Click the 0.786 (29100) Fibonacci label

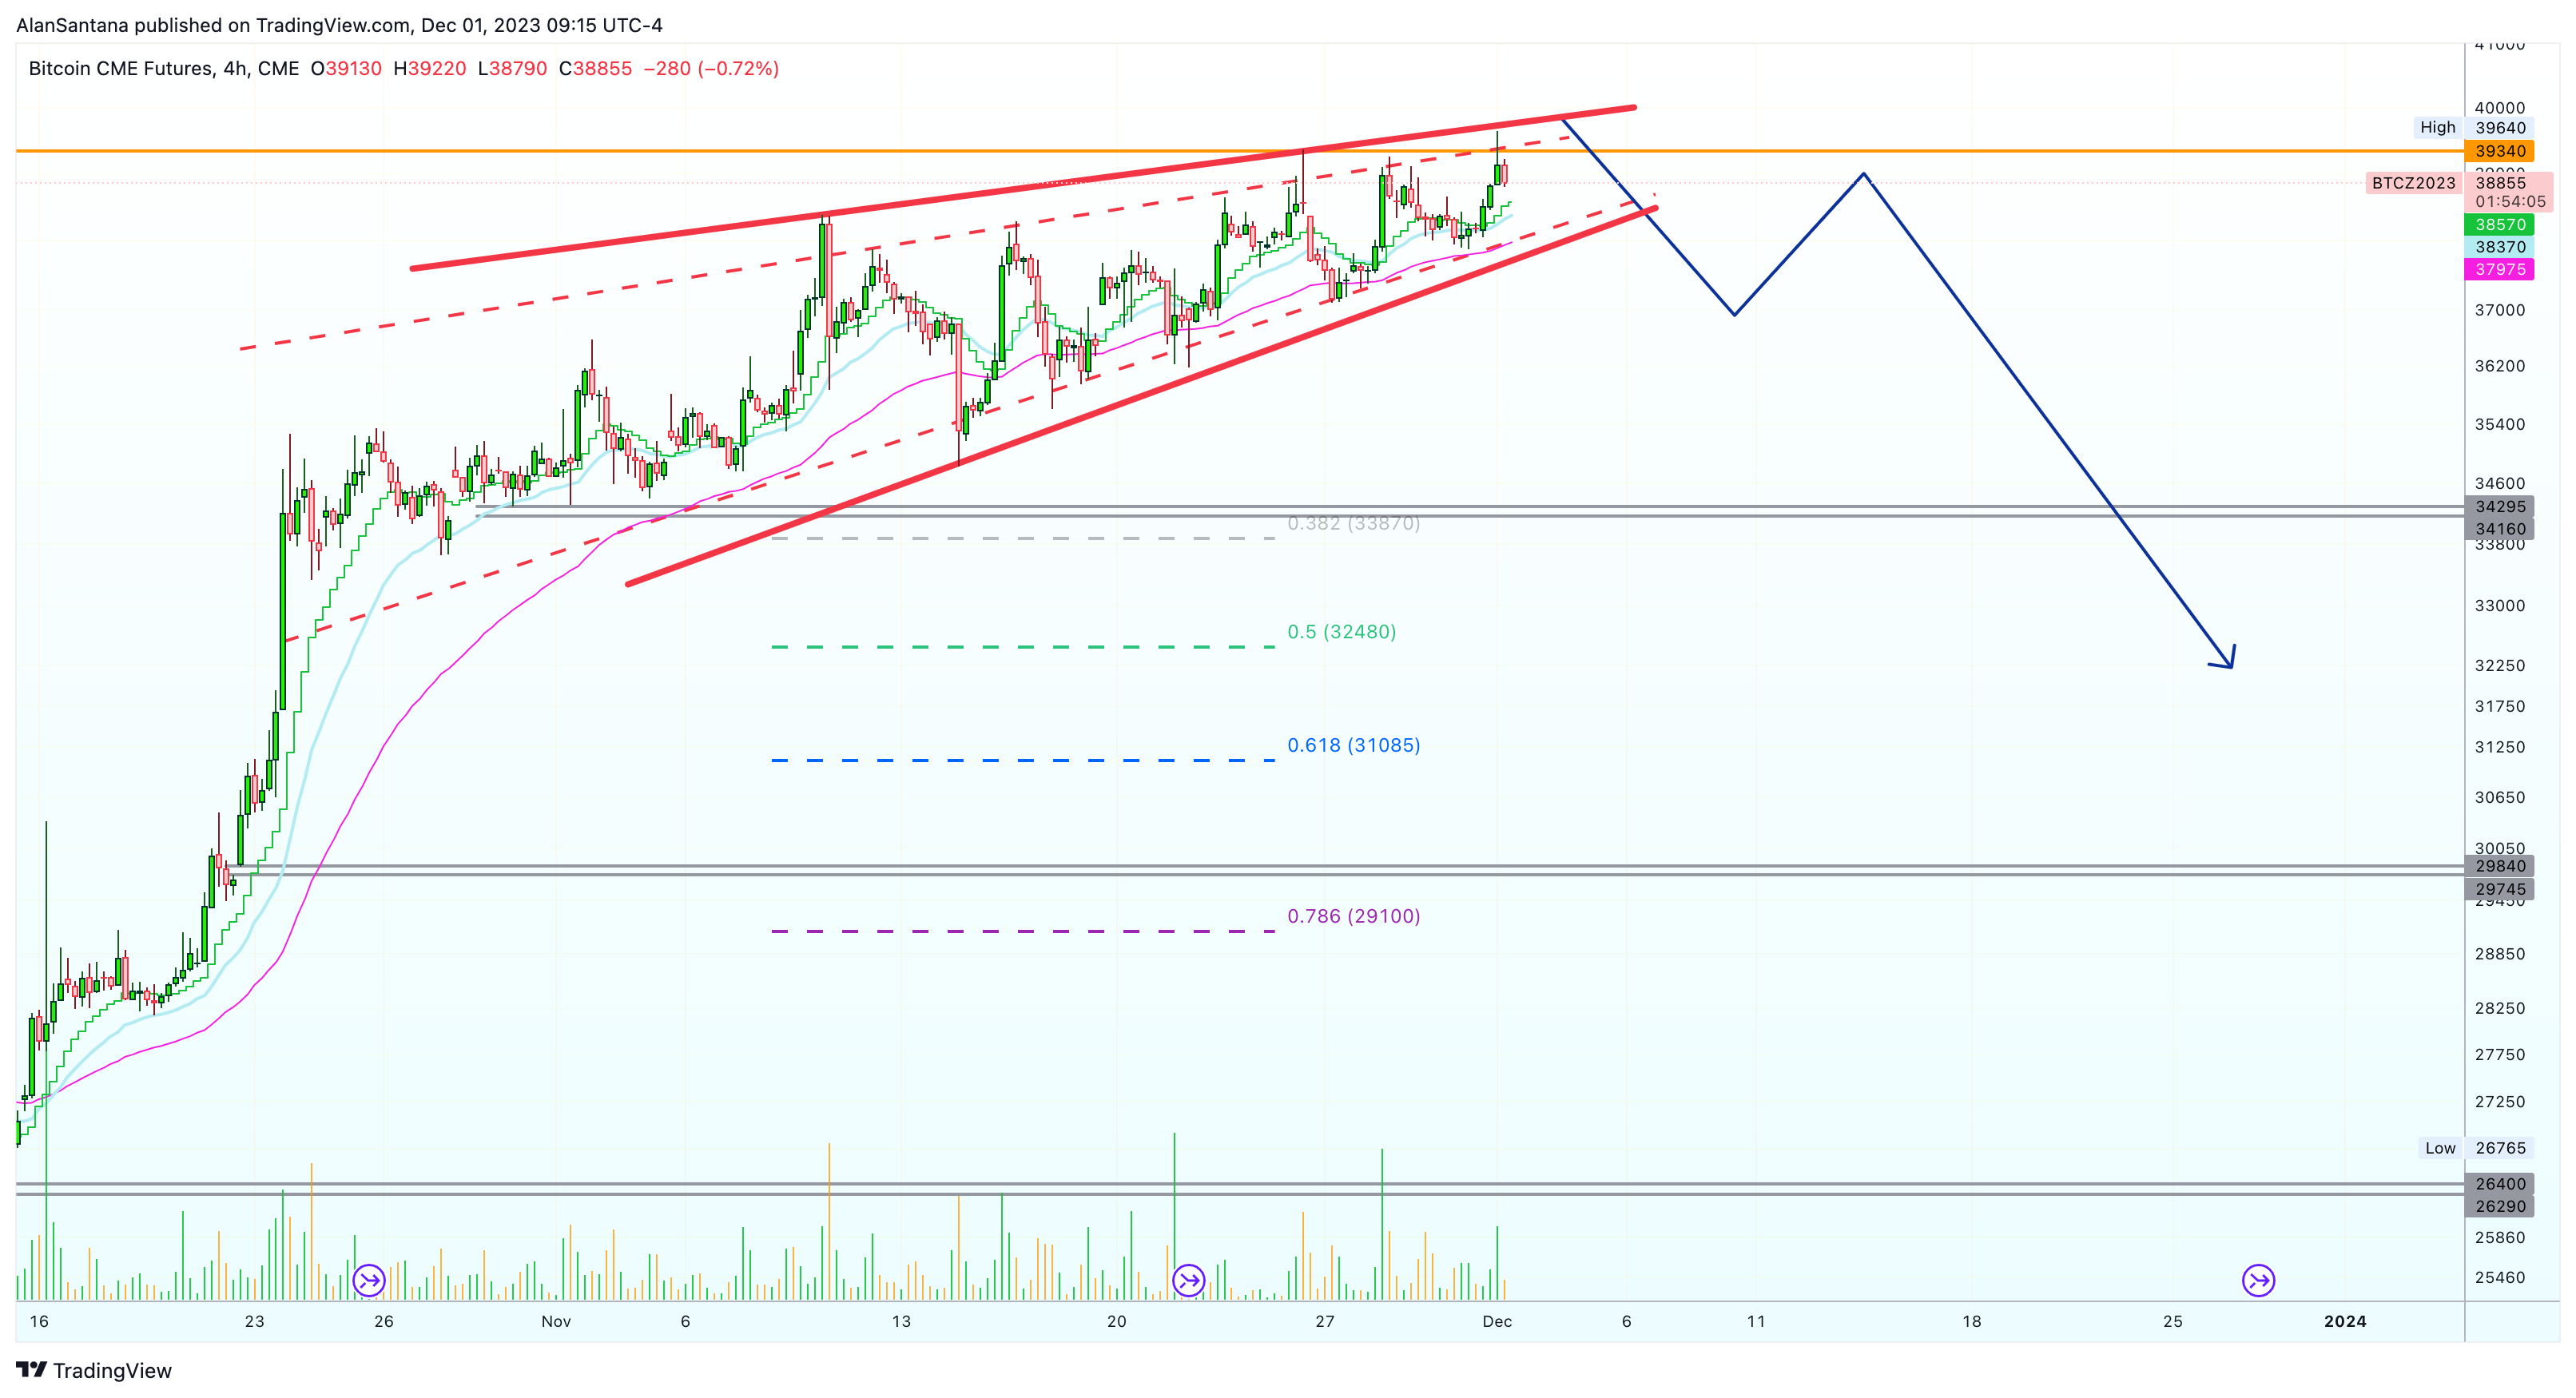point(1353,916)
